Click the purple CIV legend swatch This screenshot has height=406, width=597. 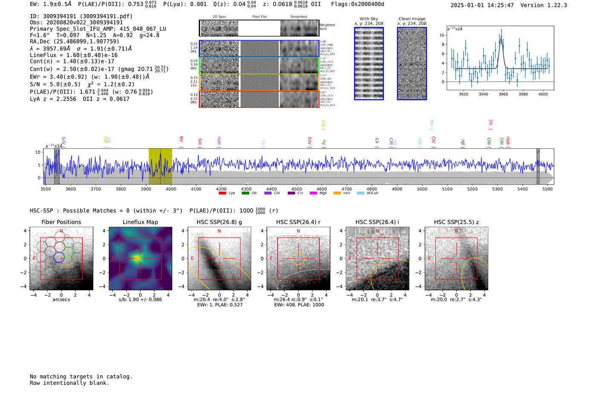click(x=268, y=193)
